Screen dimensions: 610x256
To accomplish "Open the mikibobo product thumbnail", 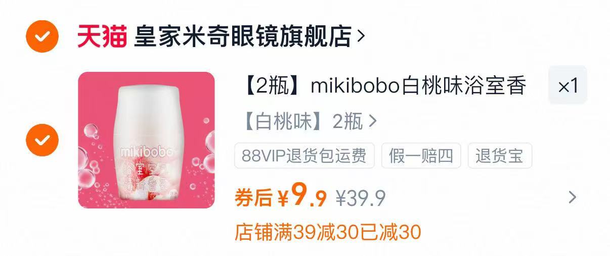I will (146, 140).
